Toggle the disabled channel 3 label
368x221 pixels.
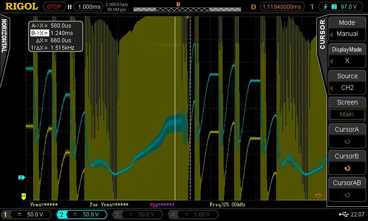coord(138,215)
